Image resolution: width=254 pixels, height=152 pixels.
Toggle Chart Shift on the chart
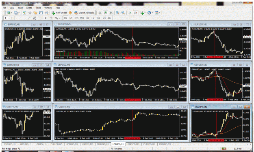point(136,13)
